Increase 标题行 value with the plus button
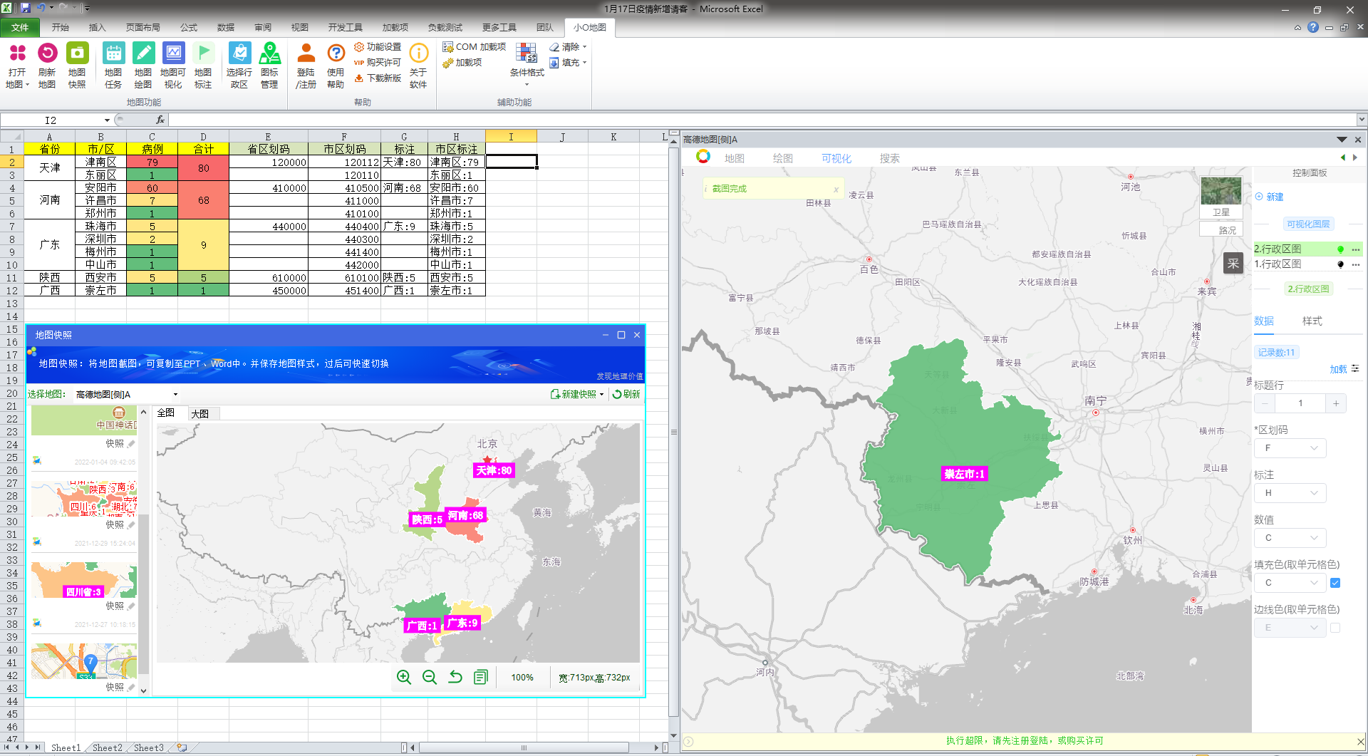 1336,403
